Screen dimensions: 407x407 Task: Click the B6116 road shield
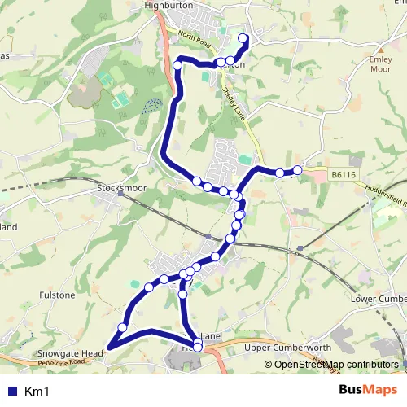[x=344, y=174]
